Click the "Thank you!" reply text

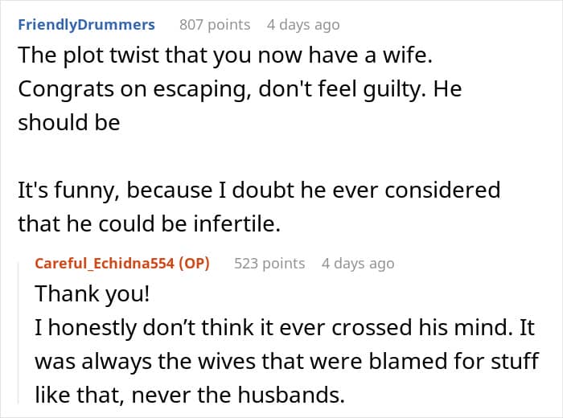coord(92,294)
